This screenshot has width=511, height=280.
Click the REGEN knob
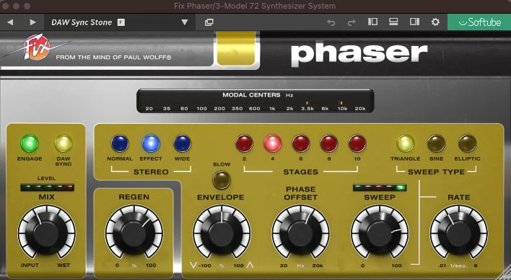click(134, 233)
